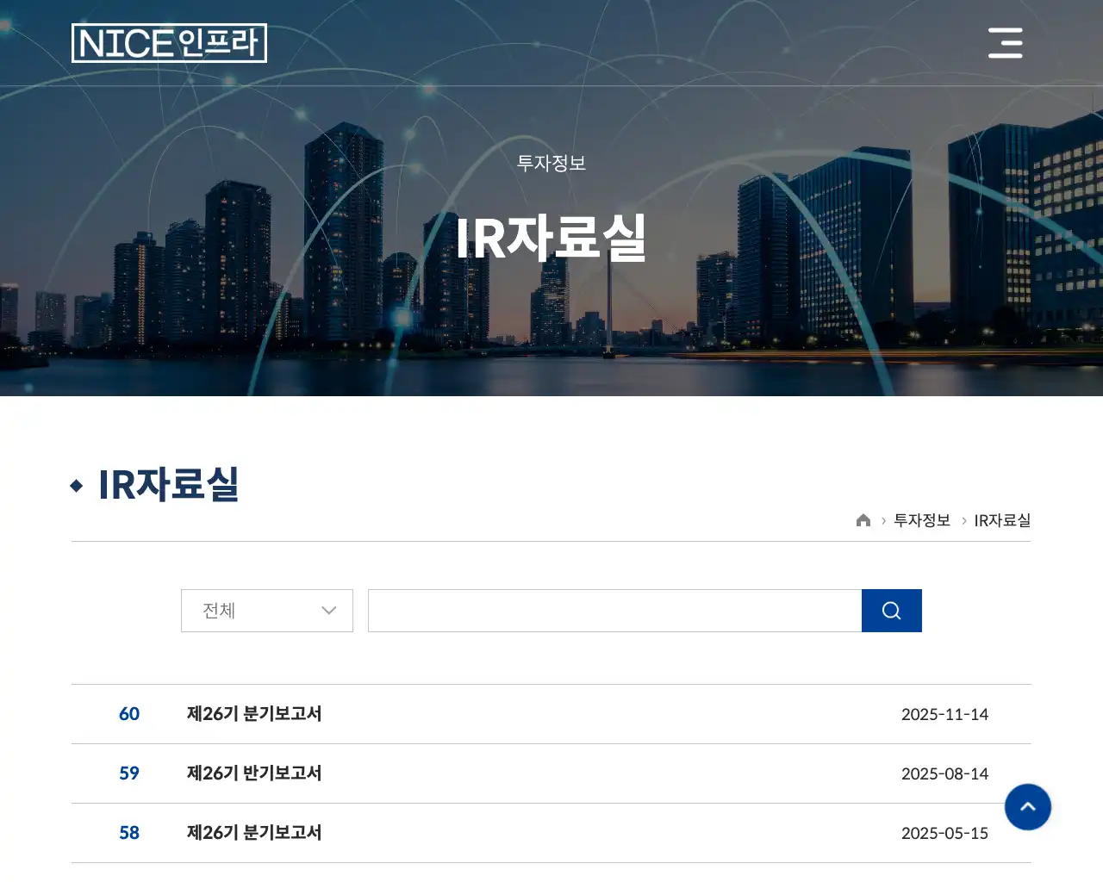The width and height of the screenshot is (1103, 882).
Task: Click the diamond bullet beside the IR자료실 heading
Action: coord(77,486)
